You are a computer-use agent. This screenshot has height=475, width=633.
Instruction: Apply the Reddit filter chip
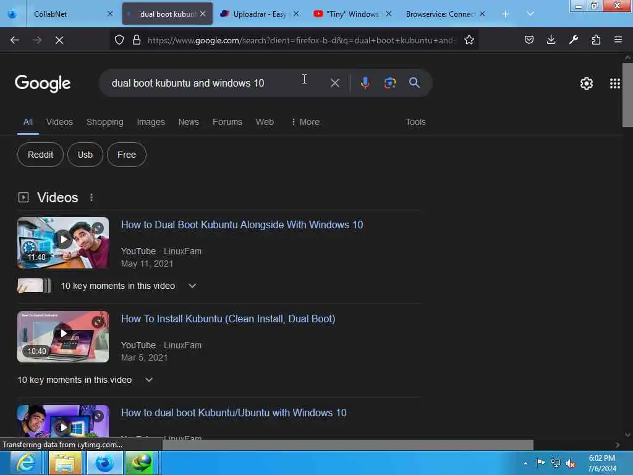pyautogui.click(x=40, y=155)
